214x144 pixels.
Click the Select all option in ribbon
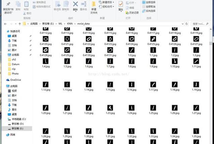[x=149, y=2]
